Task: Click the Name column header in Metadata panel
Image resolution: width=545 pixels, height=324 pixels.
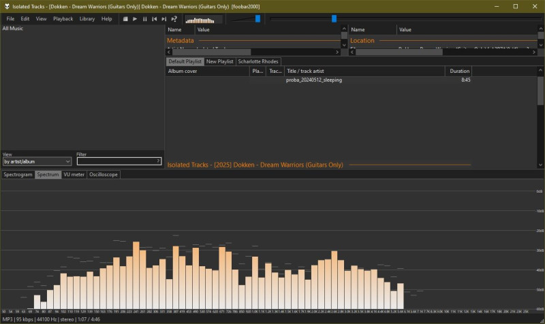Action: 180,30
